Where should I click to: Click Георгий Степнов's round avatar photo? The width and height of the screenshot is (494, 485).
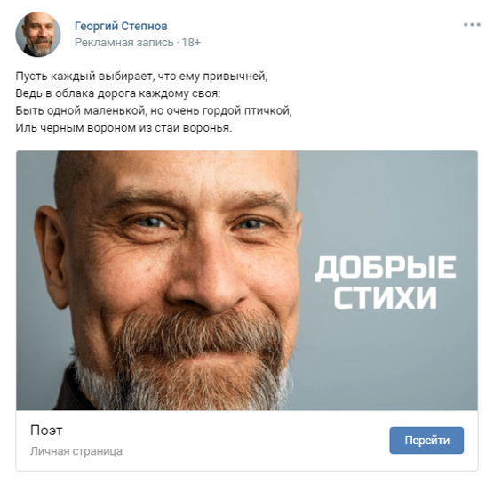pyautogui.click(x=38, y=35)
